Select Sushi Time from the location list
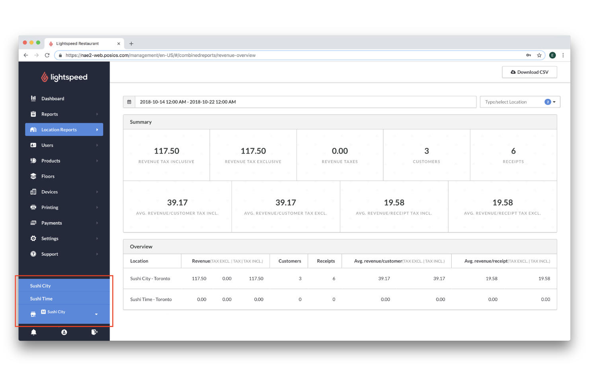This screenshot has height=392, width=589. tap(41, 299)
